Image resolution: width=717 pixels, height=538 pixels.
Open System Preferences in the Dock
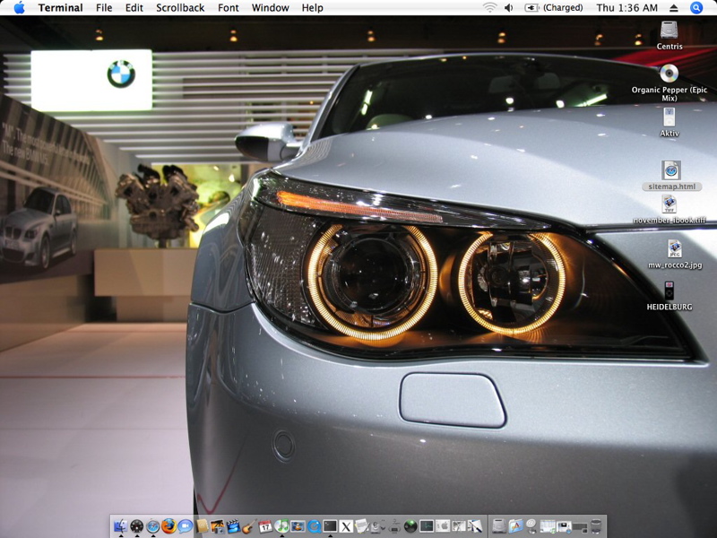(442, 526)
